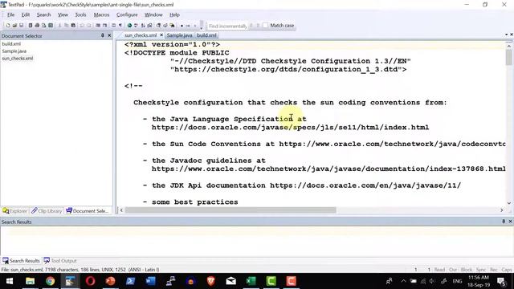This screenshot has width=514, height=289.
Task: Click the find next arrow beside search box
Action: click(258, 25)
